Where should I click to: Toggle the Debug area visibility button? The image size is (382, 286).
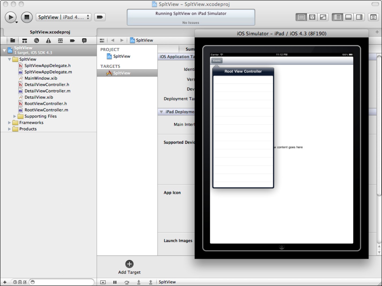point(348,17)
